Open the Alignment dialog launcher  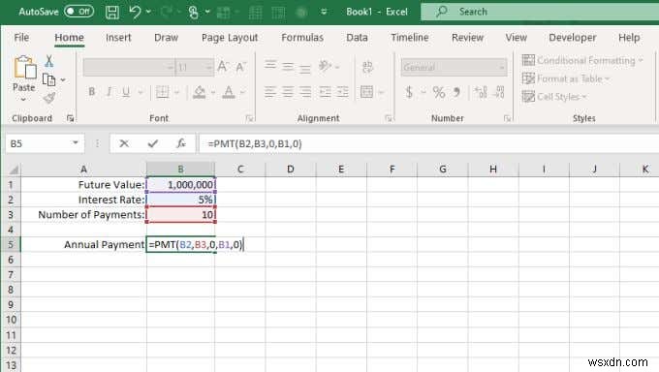coord(389,118)
